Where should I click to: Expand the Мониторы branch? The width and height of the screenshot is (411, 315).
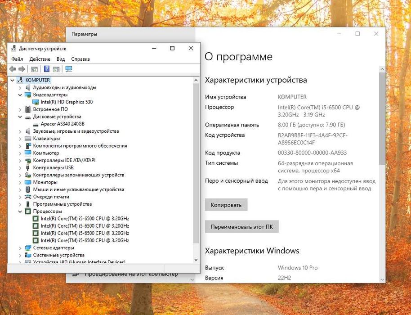coord(20,182)
